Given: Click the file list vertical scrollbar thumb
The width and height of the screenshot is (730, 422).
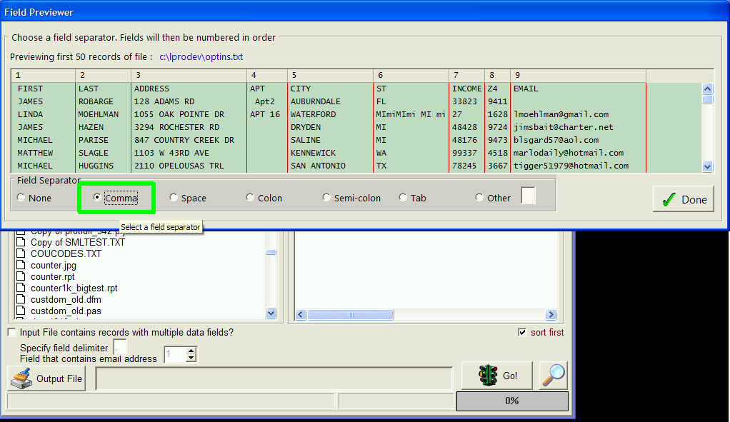Looking at the screenshot, I should coord(271,252).
